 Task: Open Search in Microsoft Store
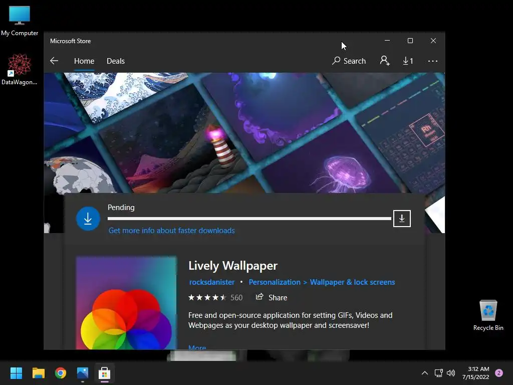click(x=349, y=61)
